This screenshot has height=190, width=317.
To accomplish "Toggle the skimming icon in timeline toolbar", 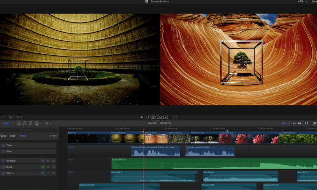I will click(284, 123).
